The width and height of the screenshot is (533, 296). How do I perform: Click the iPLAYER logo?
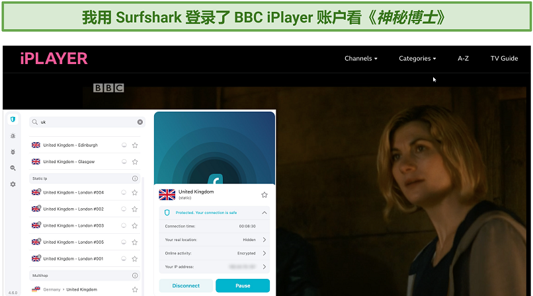[54, 59]
